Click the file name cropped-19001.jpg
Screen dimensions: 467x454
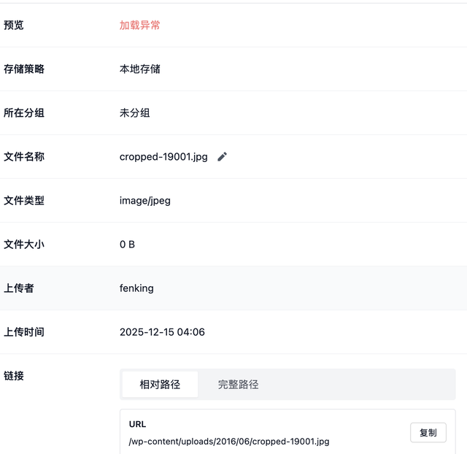[163, 157]
